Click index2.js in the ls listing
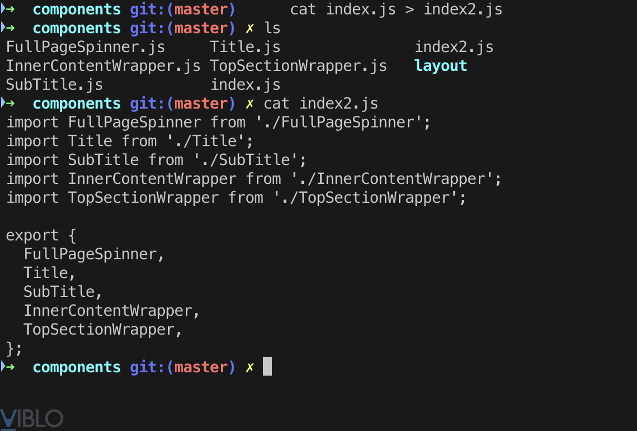The height and width of the screenshot is (431, 637). click(454, 47)
